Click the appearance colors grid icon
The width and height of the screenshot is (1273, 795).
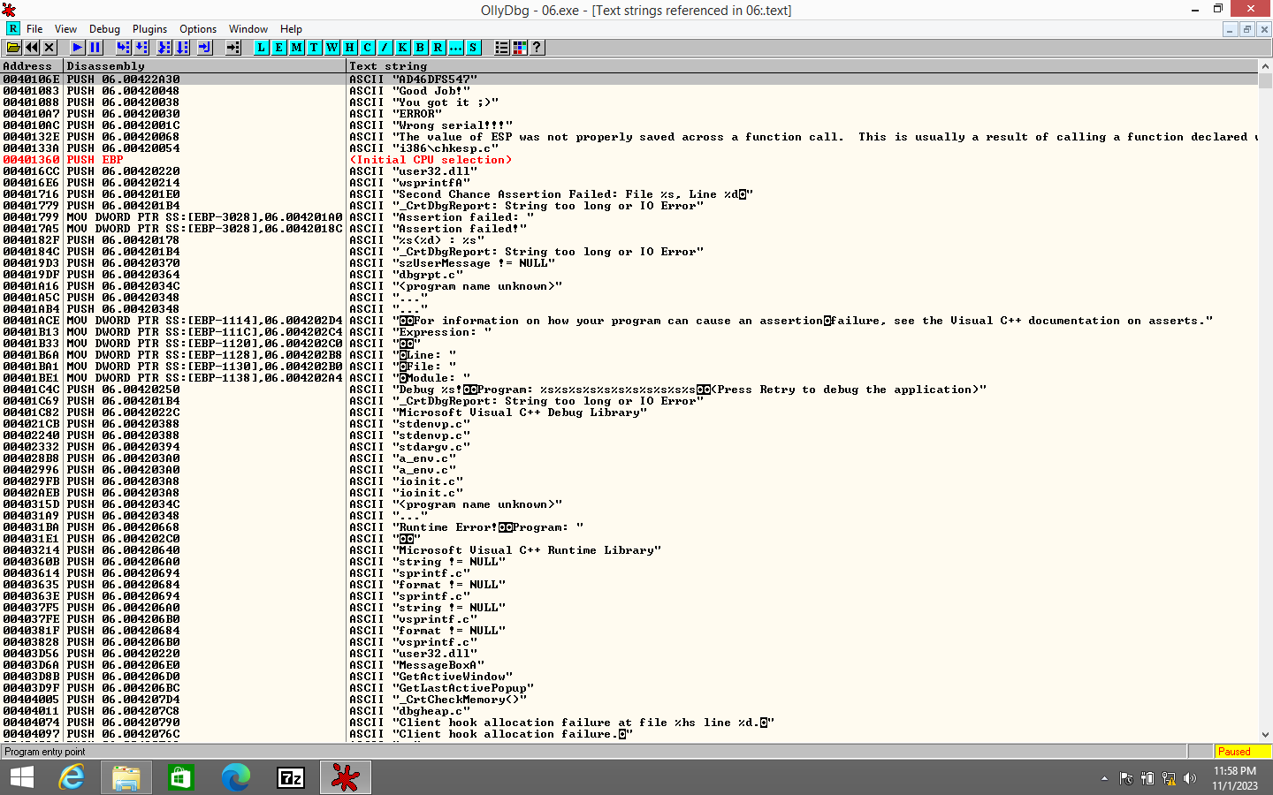520,48
